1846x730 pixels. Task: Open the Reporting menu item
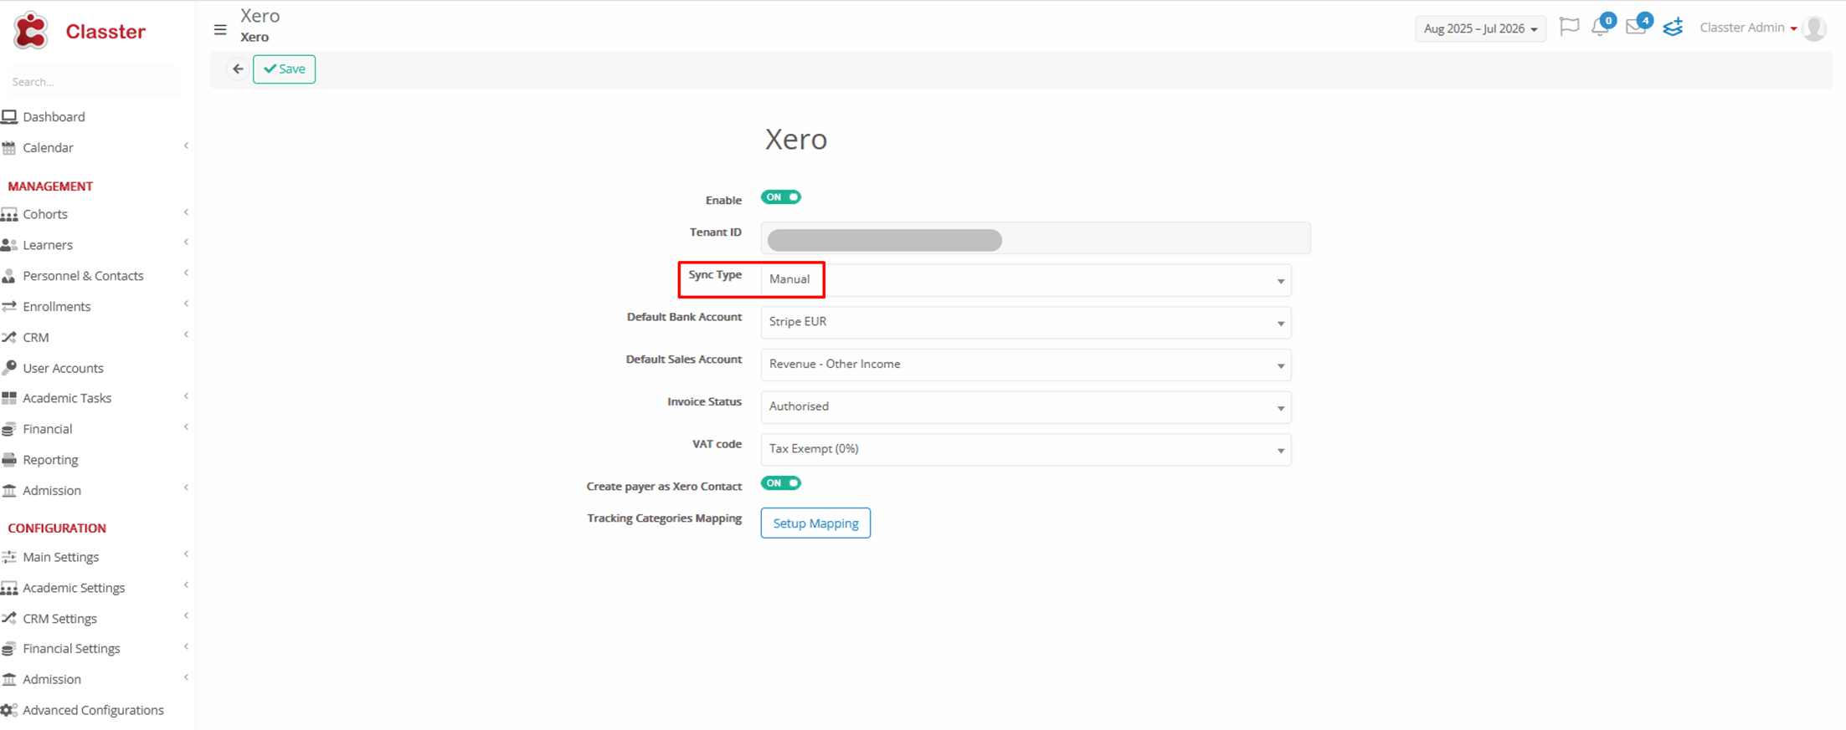[x=50, y=460]
